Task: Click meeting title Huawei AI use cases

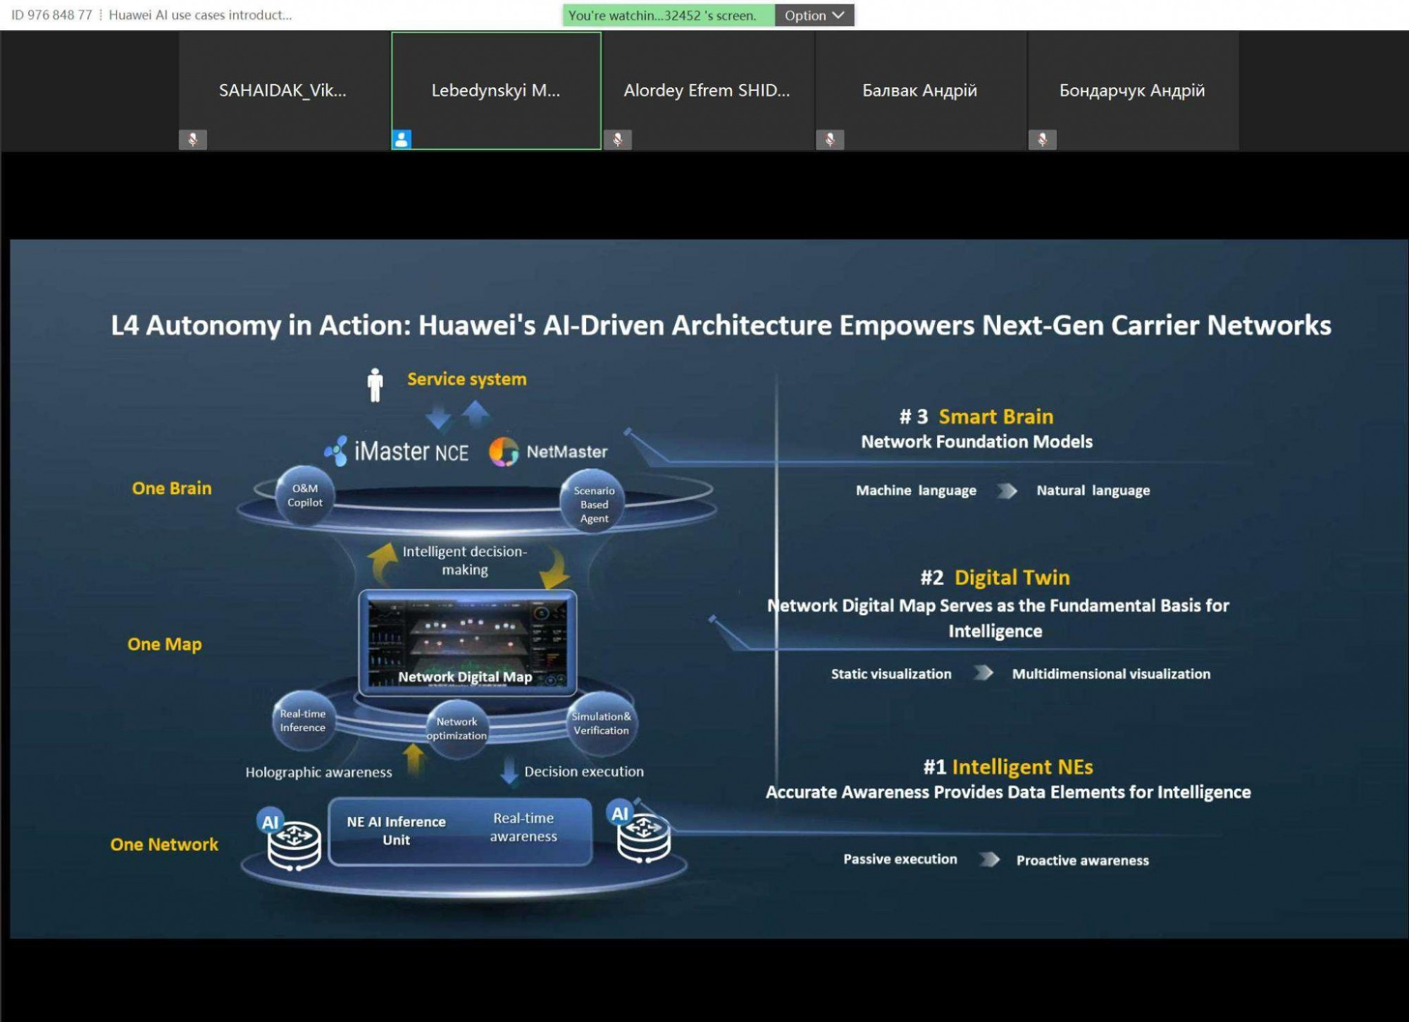Action: tap(200, 15)
